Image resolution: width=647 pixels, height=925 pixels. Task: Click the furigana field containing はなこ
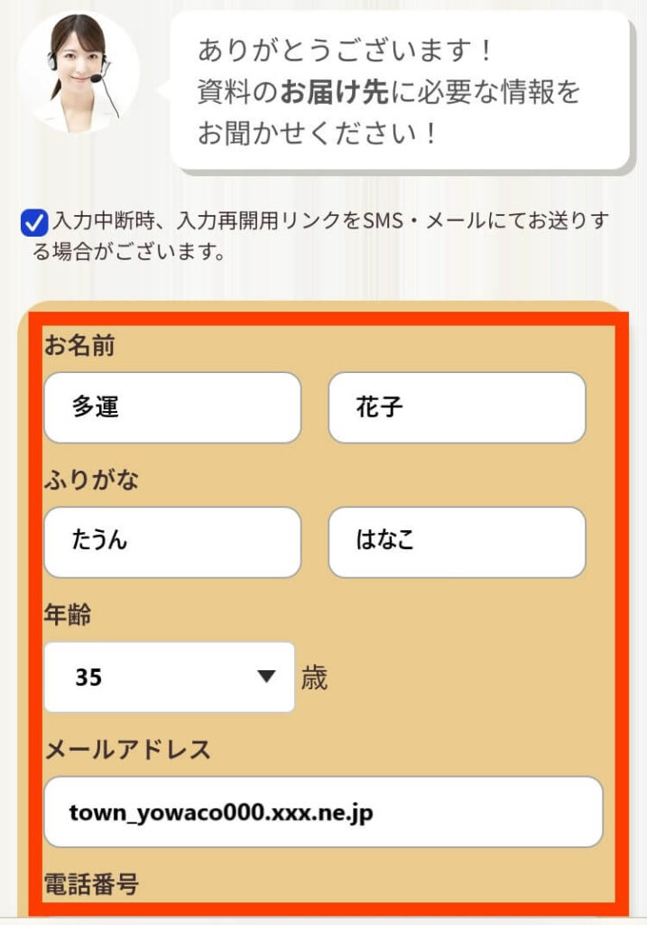(x=457, y=542)
